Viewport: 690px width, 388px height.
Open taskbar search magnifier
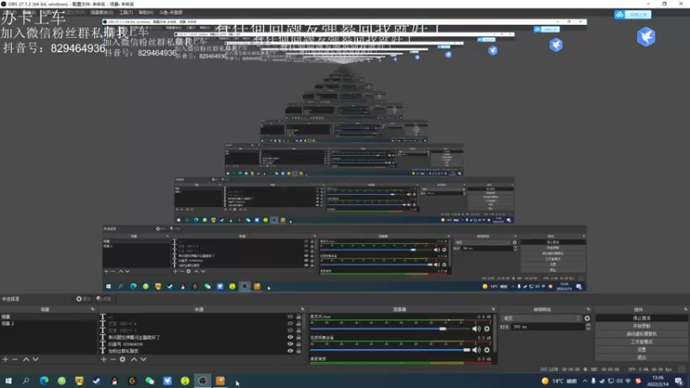click(x=26, y=380)
